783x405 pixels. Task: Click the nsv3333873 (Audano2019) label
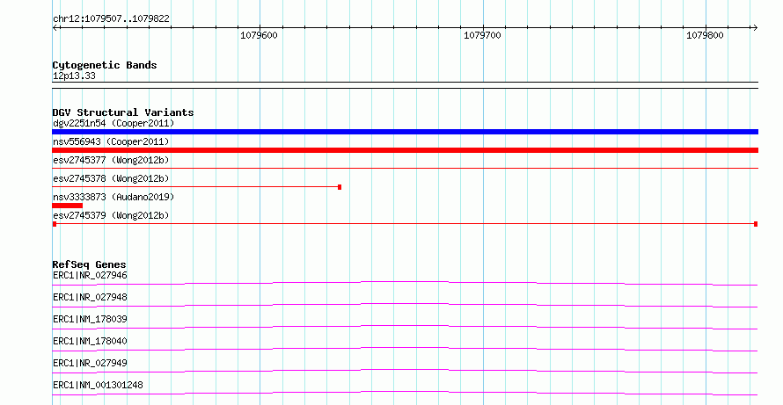(113, 197)
